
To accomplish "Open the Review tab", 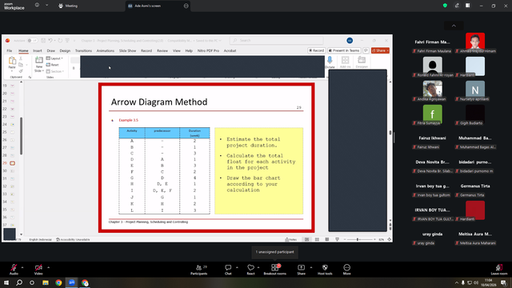I will pyautogui.click(x=162, y=50).
